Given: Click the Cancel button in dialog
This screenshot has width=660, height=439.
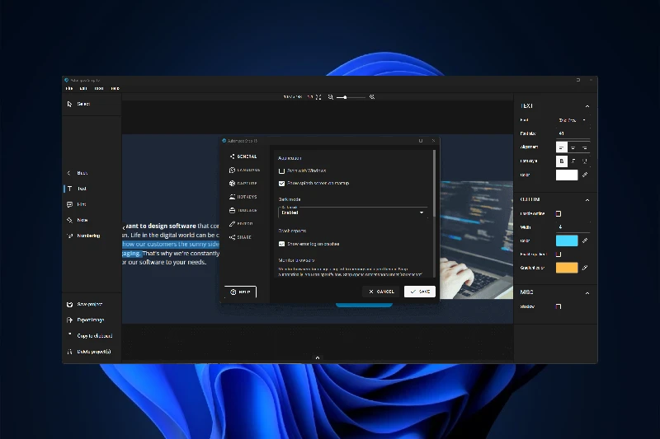Looking at the screenshot, I should [381, 292].
